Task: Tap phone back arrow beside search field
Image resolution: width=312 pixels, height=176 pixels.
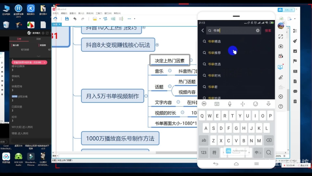Action: click(x=203, y=31)
